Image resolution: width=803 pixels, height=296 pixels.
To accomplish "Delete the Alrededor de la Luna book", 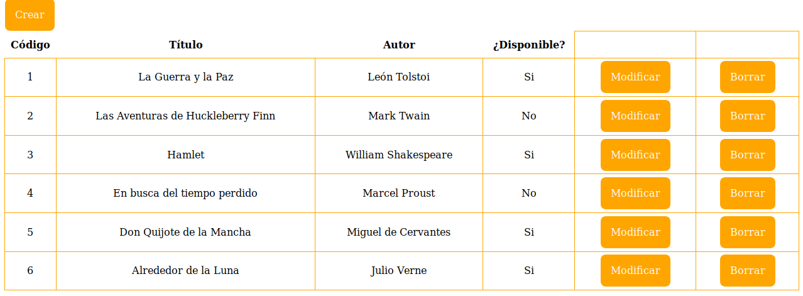I will pos(747,271).
